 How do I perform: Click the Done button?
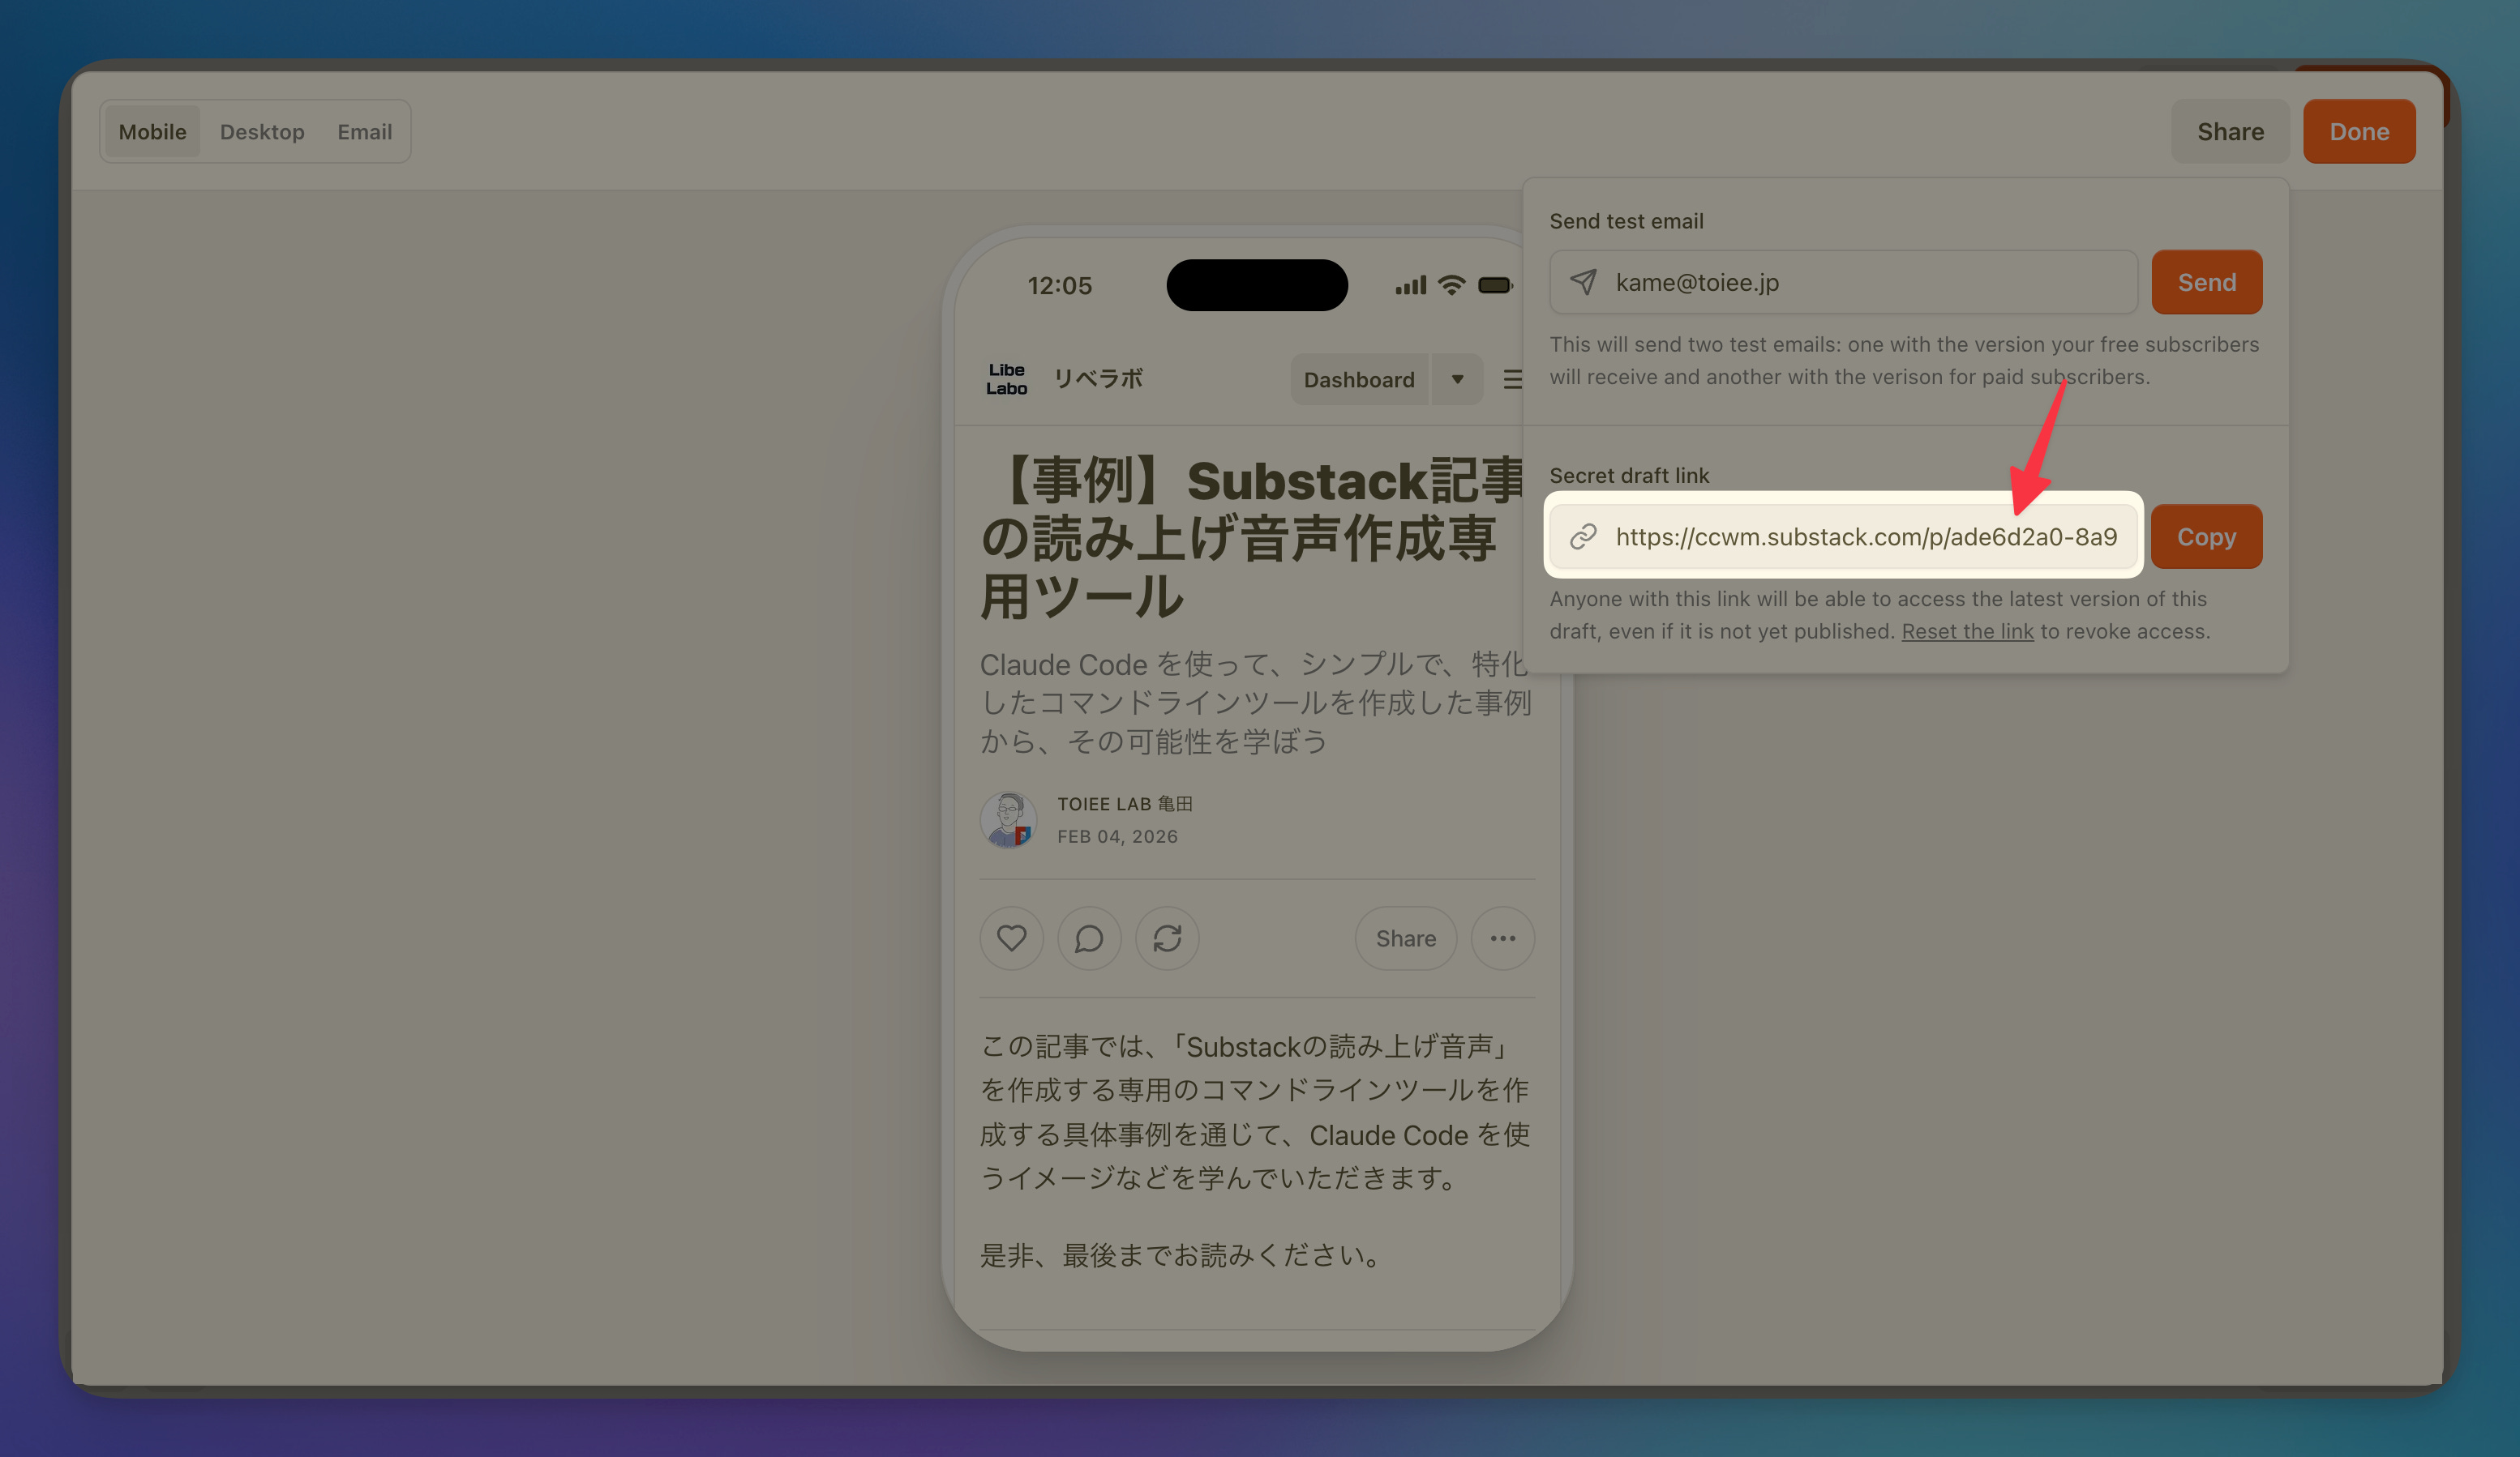pyautogui.click(x=2359, y=131)
